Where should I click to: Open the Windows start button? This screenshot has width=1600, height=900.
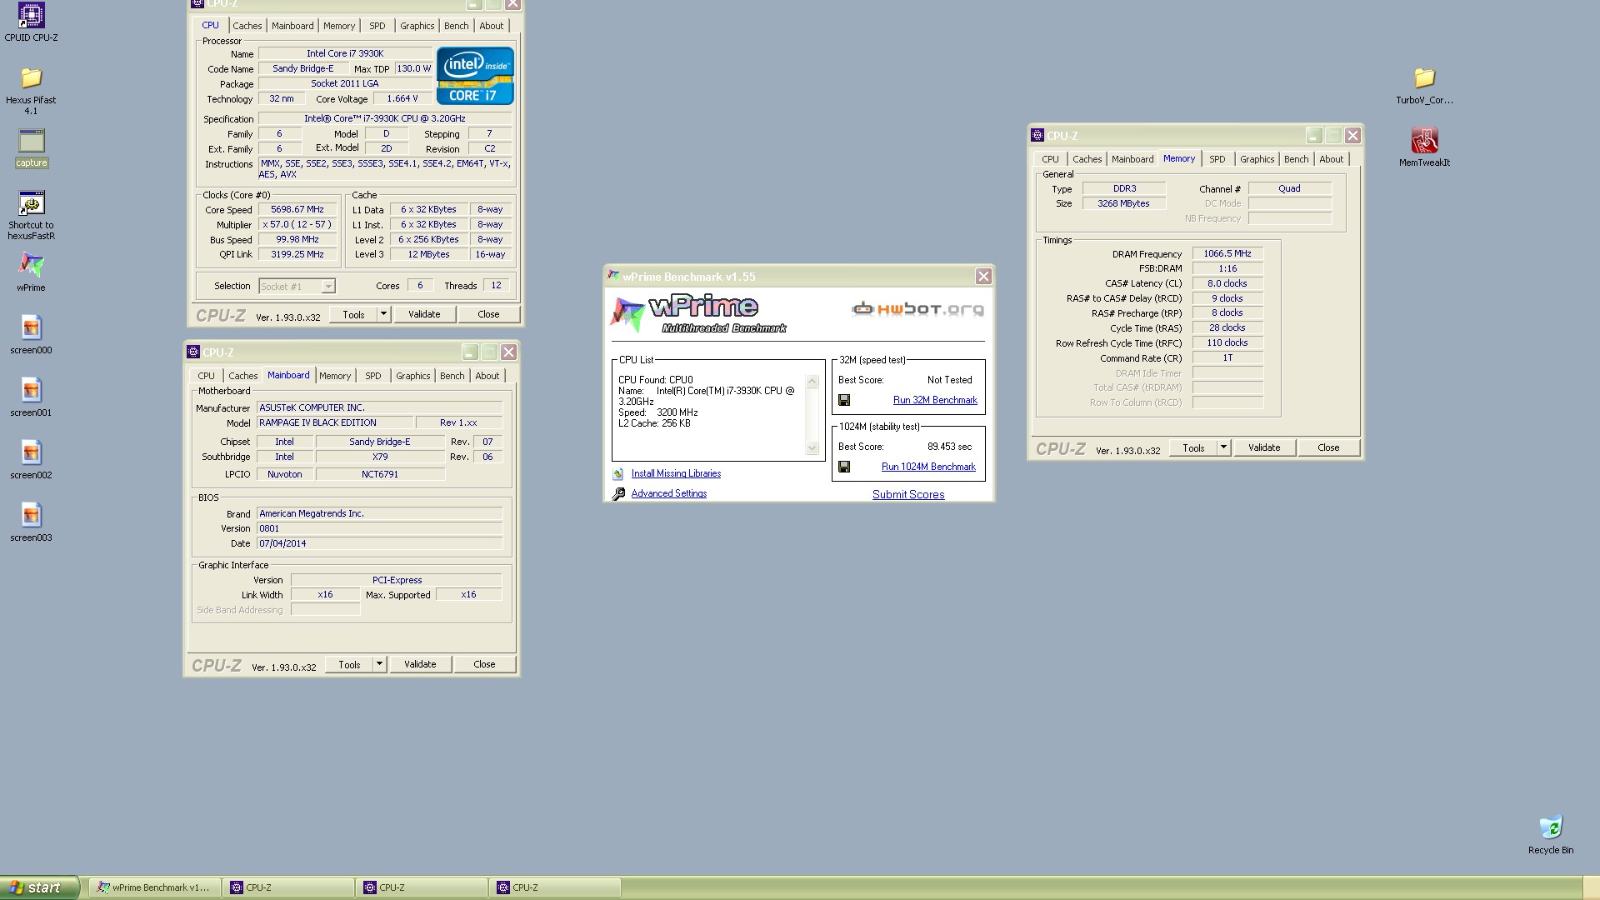[x=39, y=887]
